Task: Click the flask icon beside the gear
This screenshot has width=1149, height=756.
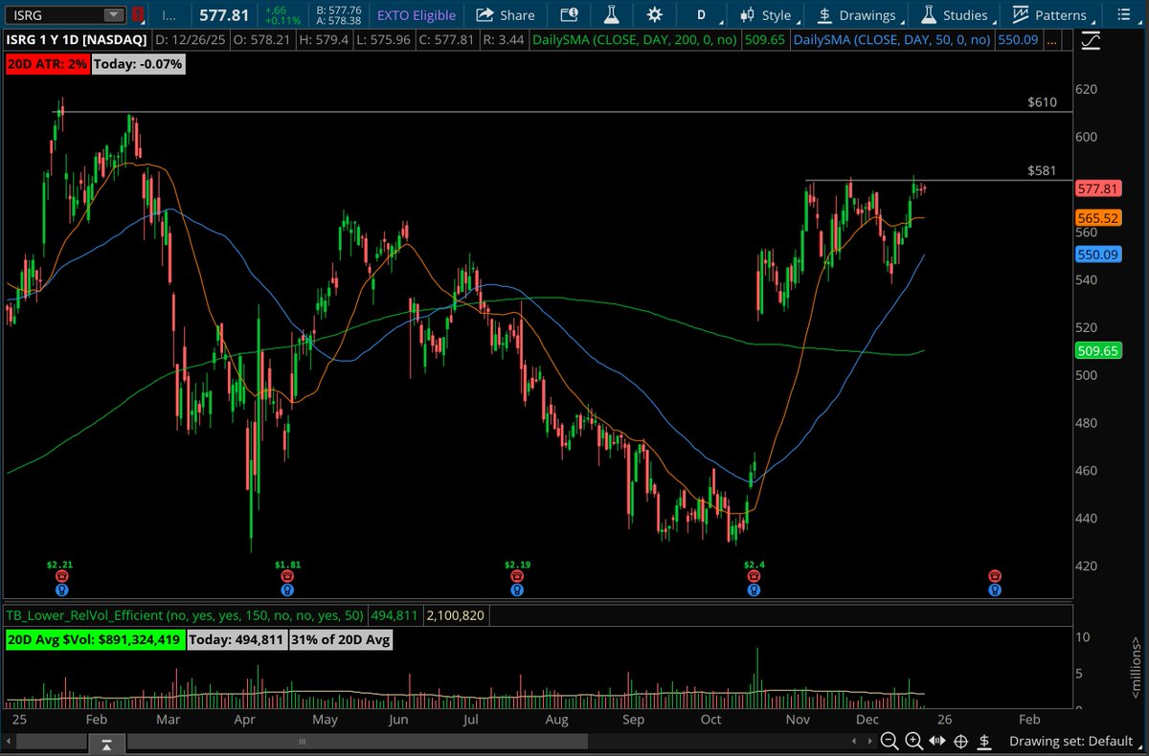Action: click(x=611, y=15)
